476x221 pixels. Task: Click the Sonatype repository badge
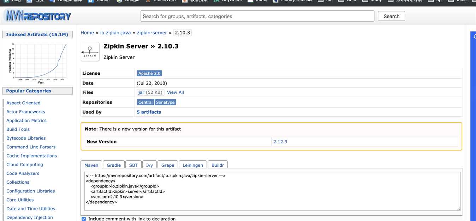point(165,102)
